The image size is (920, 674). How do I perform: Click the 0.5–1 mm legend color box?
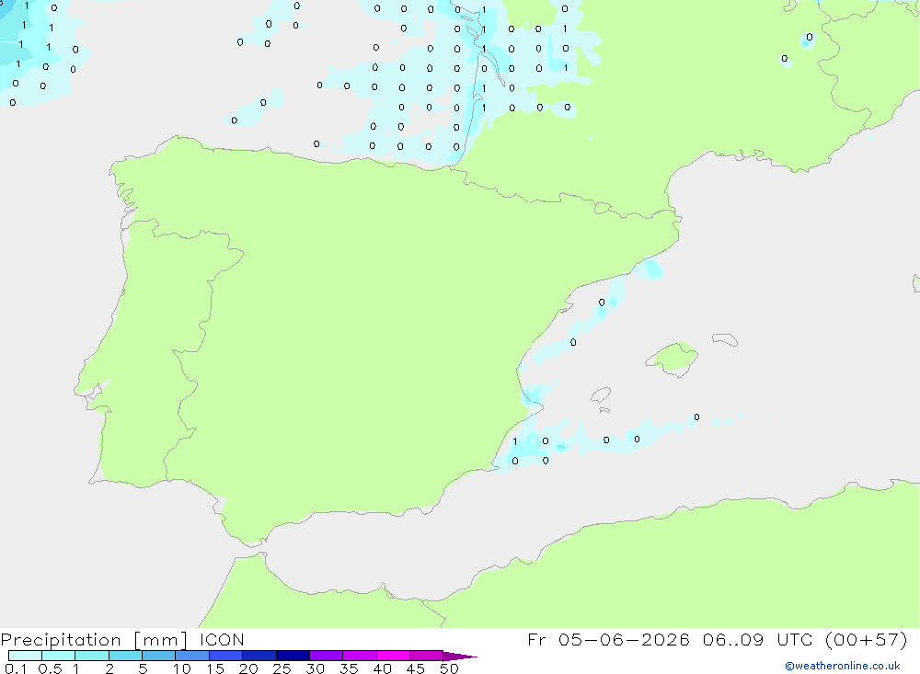[59, 656]
